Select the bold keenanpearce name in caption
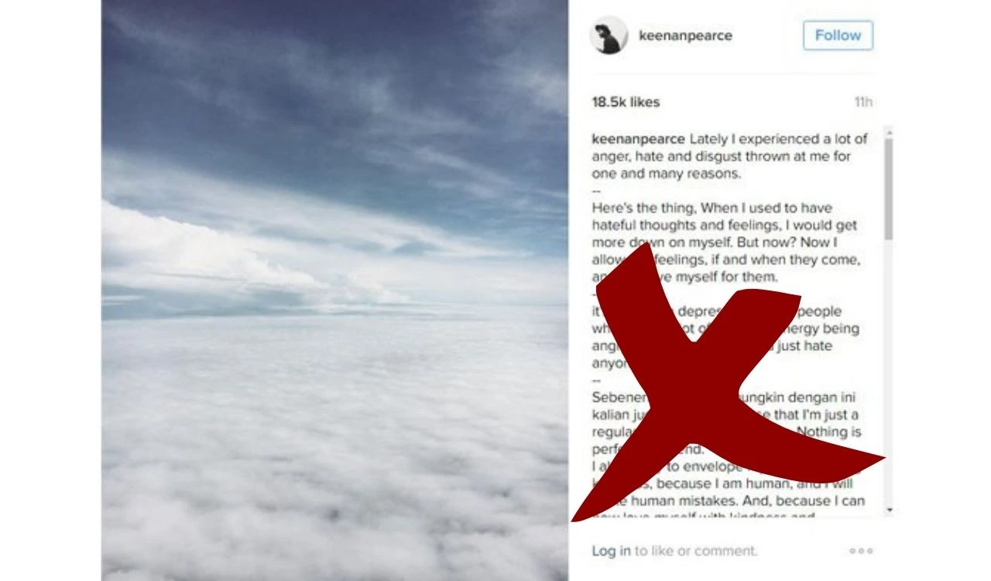Image resolution: width=991 pixels, height=581 pixels. [x=638, y=139]
